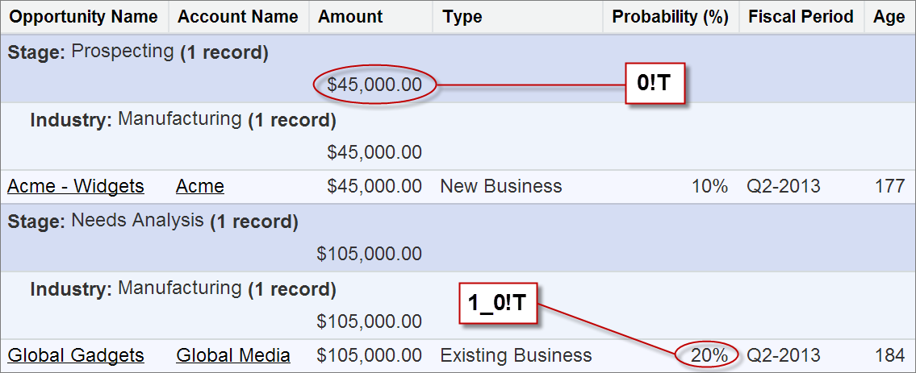Viewport: 916px width, 373px height.
Task: Sort by Type column header
Action: (x=463, y=17)
